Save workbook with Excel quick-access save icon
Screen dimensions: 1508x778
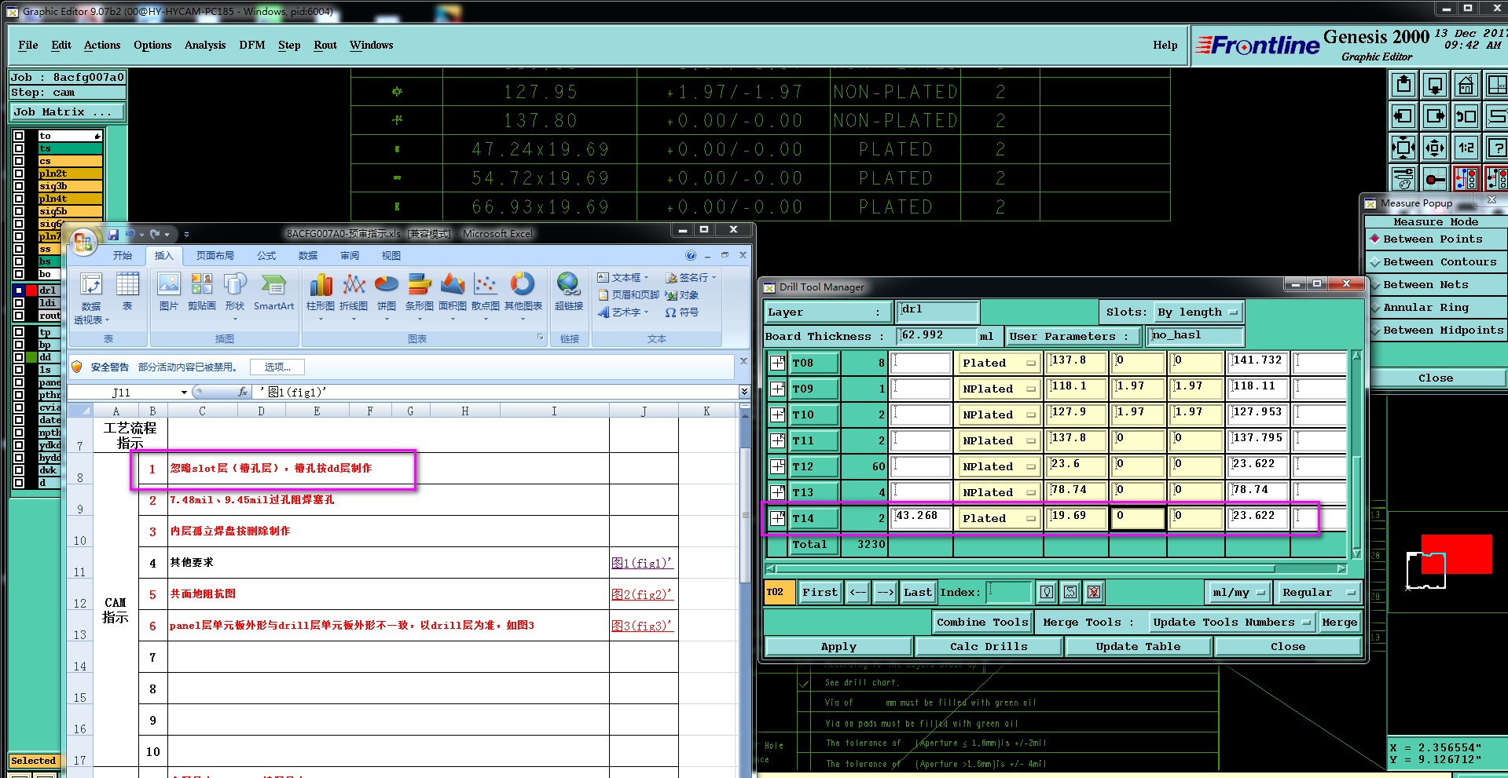click(x=113, y=234)
